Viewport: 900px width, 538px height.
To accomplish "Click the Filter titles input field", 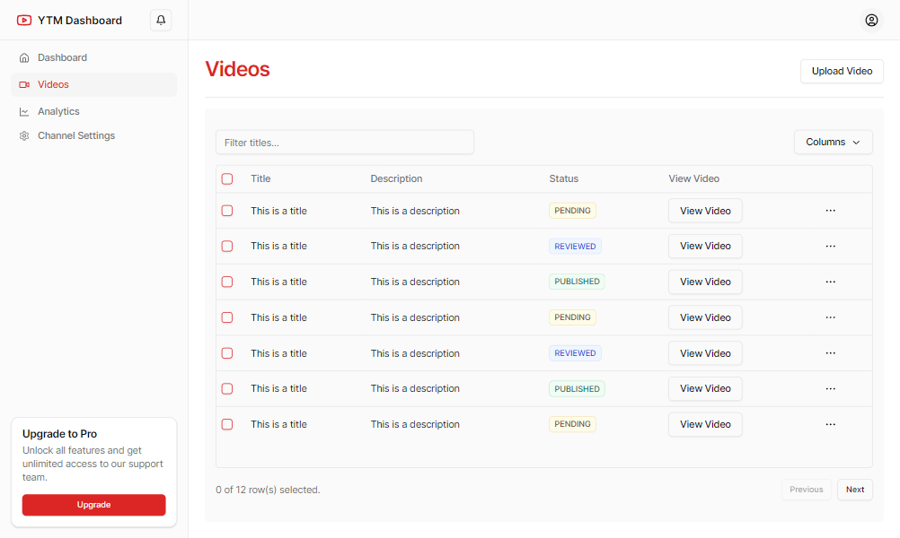I will 344,143.
